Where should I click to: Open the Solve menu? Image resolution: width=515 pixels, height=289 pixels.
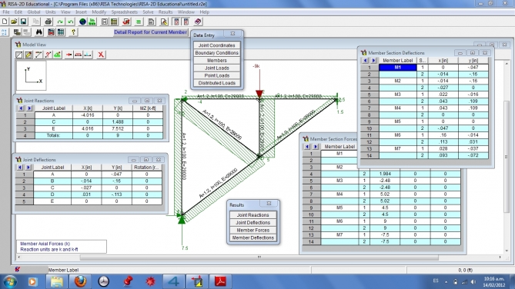point(148,12)
